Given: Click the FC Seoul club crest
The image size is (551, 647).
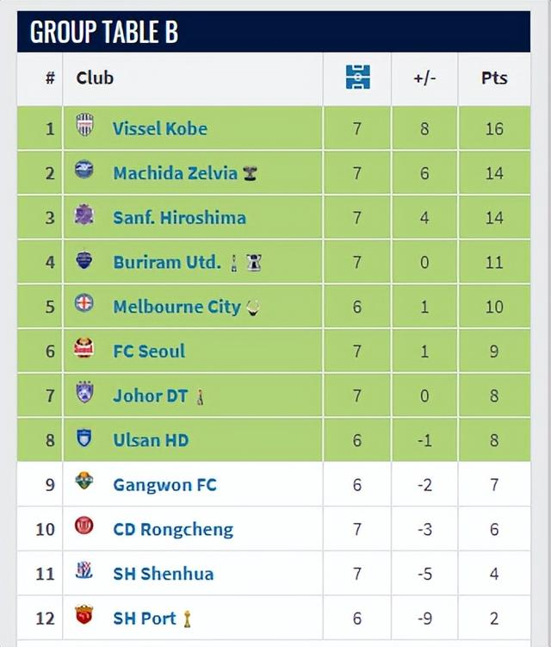Looking at the screenshot, I should point(84,349).
